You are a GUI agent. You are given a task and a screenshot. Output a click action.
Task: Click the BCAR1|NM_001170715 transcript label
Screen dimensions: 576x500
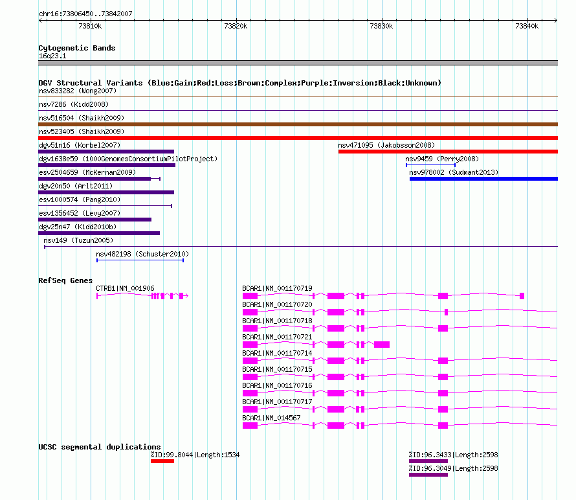278,369
